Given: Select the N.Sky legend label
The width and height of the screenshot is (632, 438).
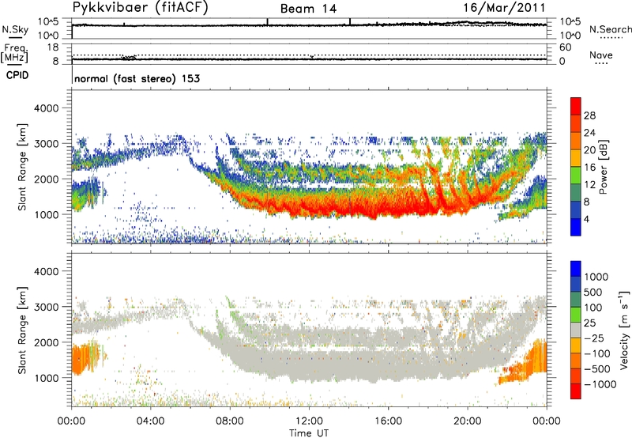Looking at the screenshot, I should coord(15,29).
